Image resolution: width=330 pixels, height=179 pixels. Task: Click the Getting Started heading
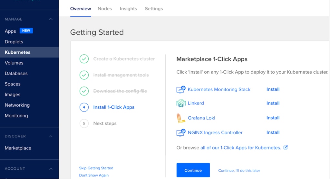(97, 32)
